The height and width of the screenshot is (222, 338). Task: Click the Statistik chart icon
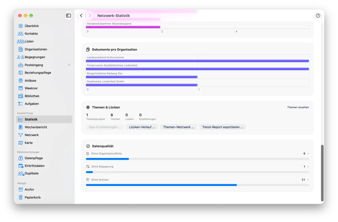pos(21,119)
